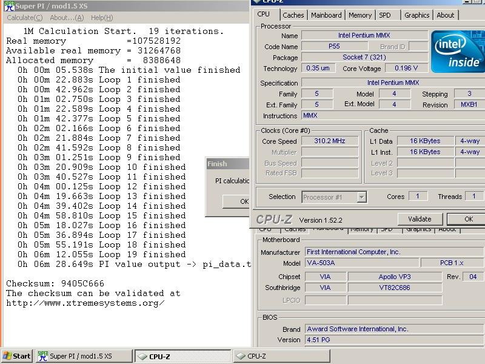Viewport: 485px width, 364px height.
Task: Click the chipset Rev. value 04
Action: [473, 277]
